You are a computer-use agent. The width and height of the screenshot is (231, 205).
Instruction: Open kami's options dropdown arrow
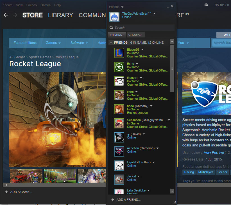136,92
